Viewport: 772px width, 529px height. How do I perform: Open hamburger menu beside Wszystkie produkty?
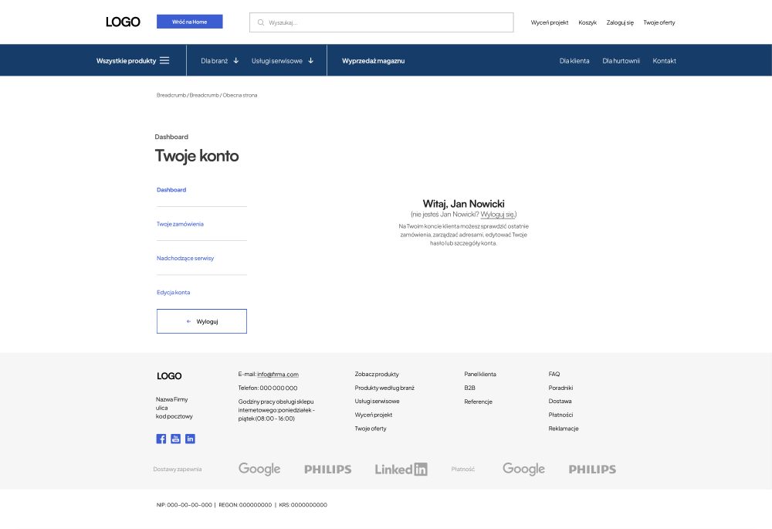pos(164,60)
